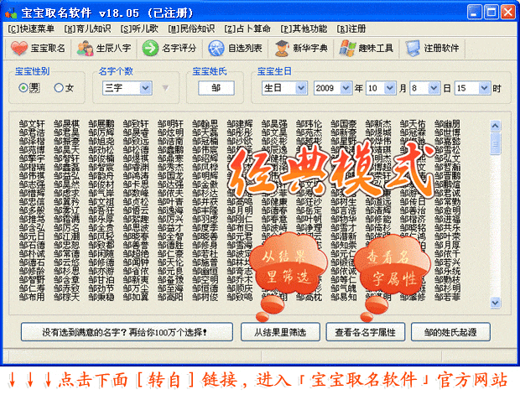This screenshot has height=395, width=520.
Task: Select the name 邹国龙
Action: [170, 176]
